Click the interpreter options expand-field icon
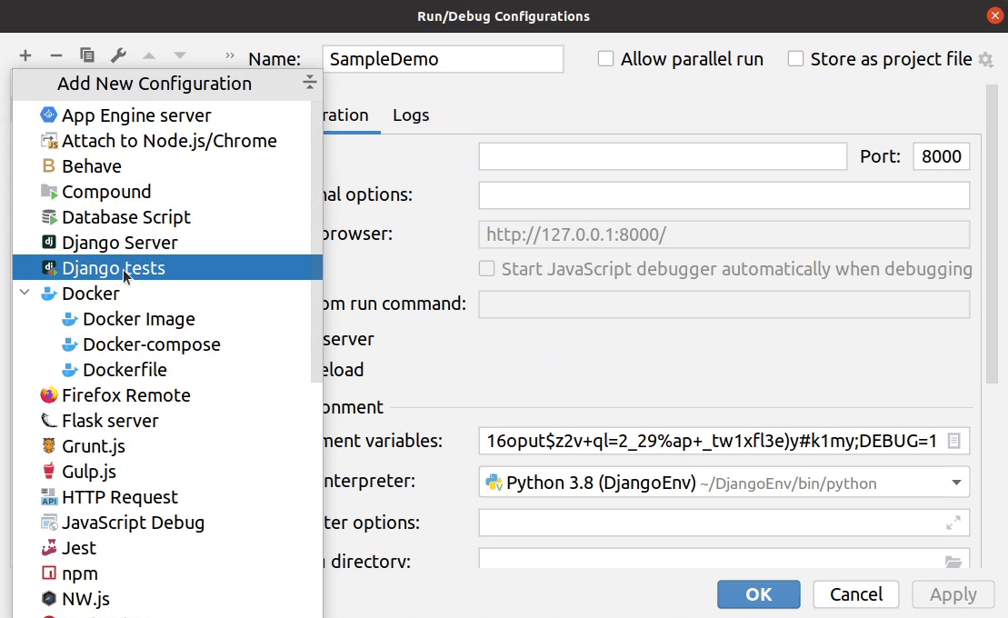The image size is (1008, 618). click(953, 523)
